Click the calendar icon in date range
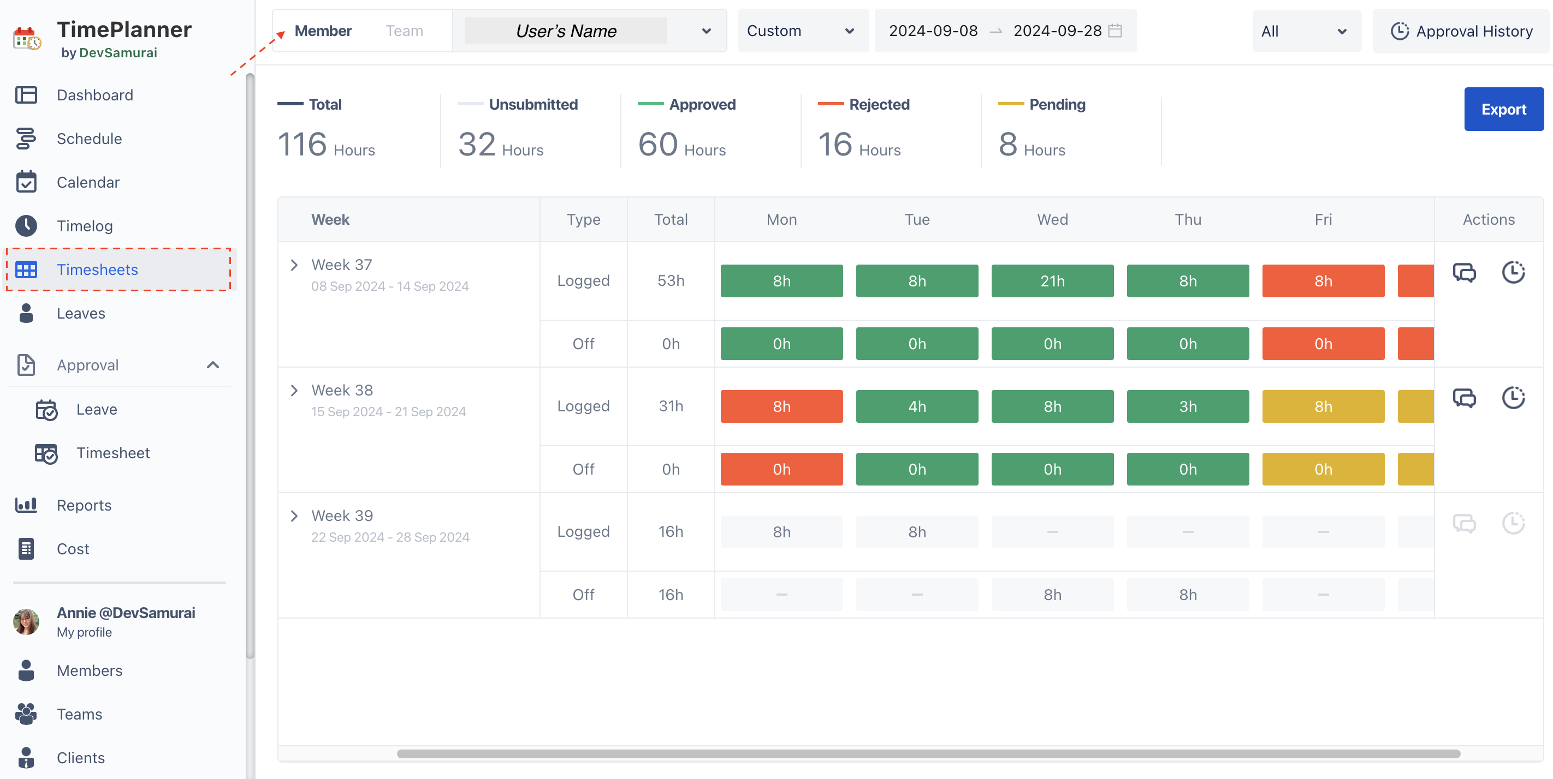 pyautogui.click(x=1115, y=30)
